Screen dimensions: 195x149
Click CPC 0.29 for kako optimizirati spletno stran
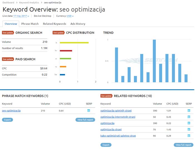169,136
